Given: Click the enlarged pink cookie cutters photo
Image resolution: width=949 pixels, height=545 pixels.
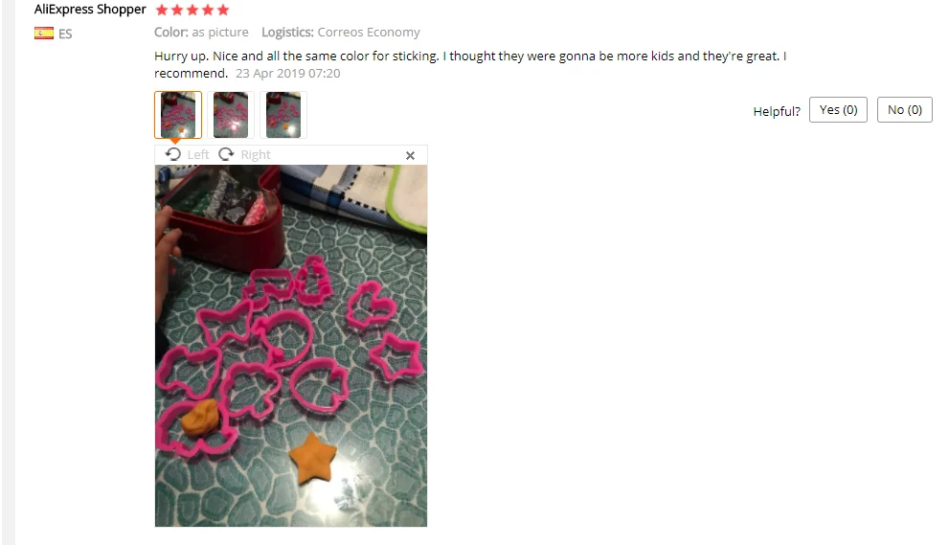Looking at the screenshot, I should [x=291, y=346].
